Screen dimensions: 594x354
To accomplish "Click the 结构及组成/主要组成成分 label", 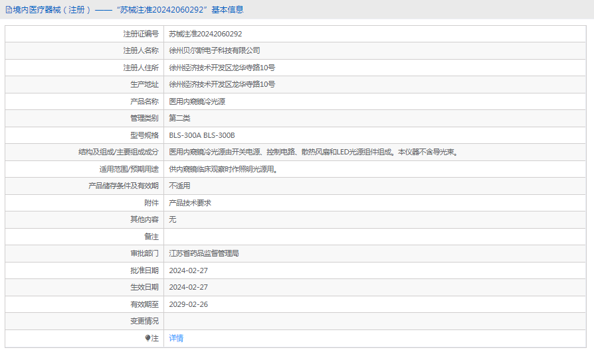I will point(118,152).
